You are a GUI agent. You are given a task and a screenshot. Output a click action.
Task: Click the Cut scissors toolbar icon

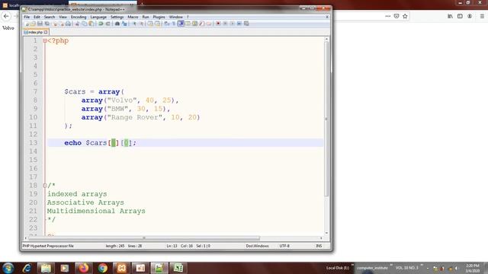[x=77, y=24]
